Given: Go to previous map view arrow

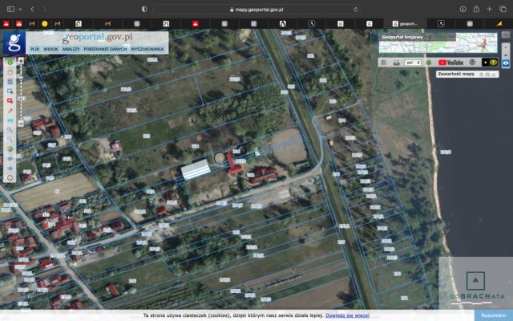Looking at the screenshot, I should [10, 159].
